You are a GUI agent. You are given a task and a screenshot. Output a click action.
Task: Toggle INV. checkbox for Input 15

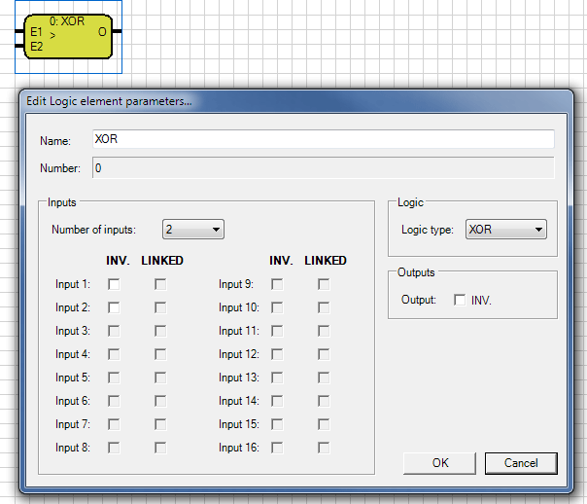[277, 424]
